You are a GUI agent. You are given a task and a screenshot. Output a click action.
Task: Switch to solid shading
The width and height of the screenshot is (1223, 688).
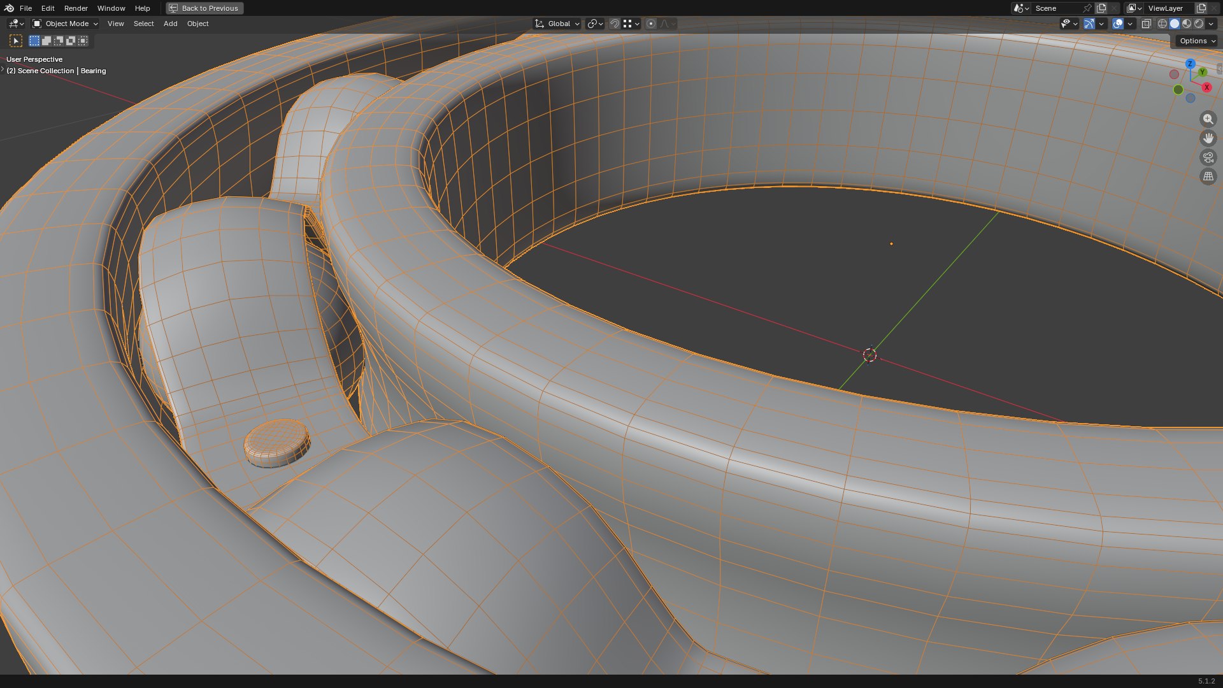tap(1175, 24)
